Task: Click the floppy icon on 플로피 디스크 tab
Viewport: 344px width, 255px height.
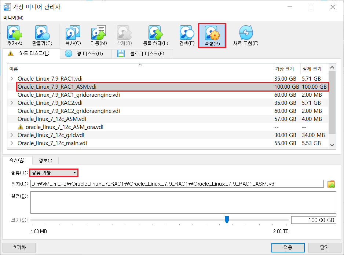Action: [x=121, y=53]
